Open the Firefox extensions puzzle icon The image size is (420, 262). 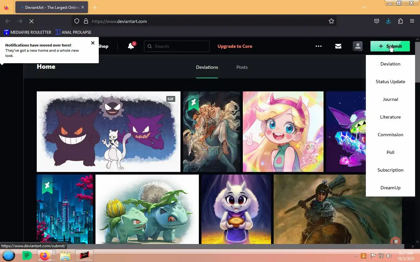[x=400, y=21]
